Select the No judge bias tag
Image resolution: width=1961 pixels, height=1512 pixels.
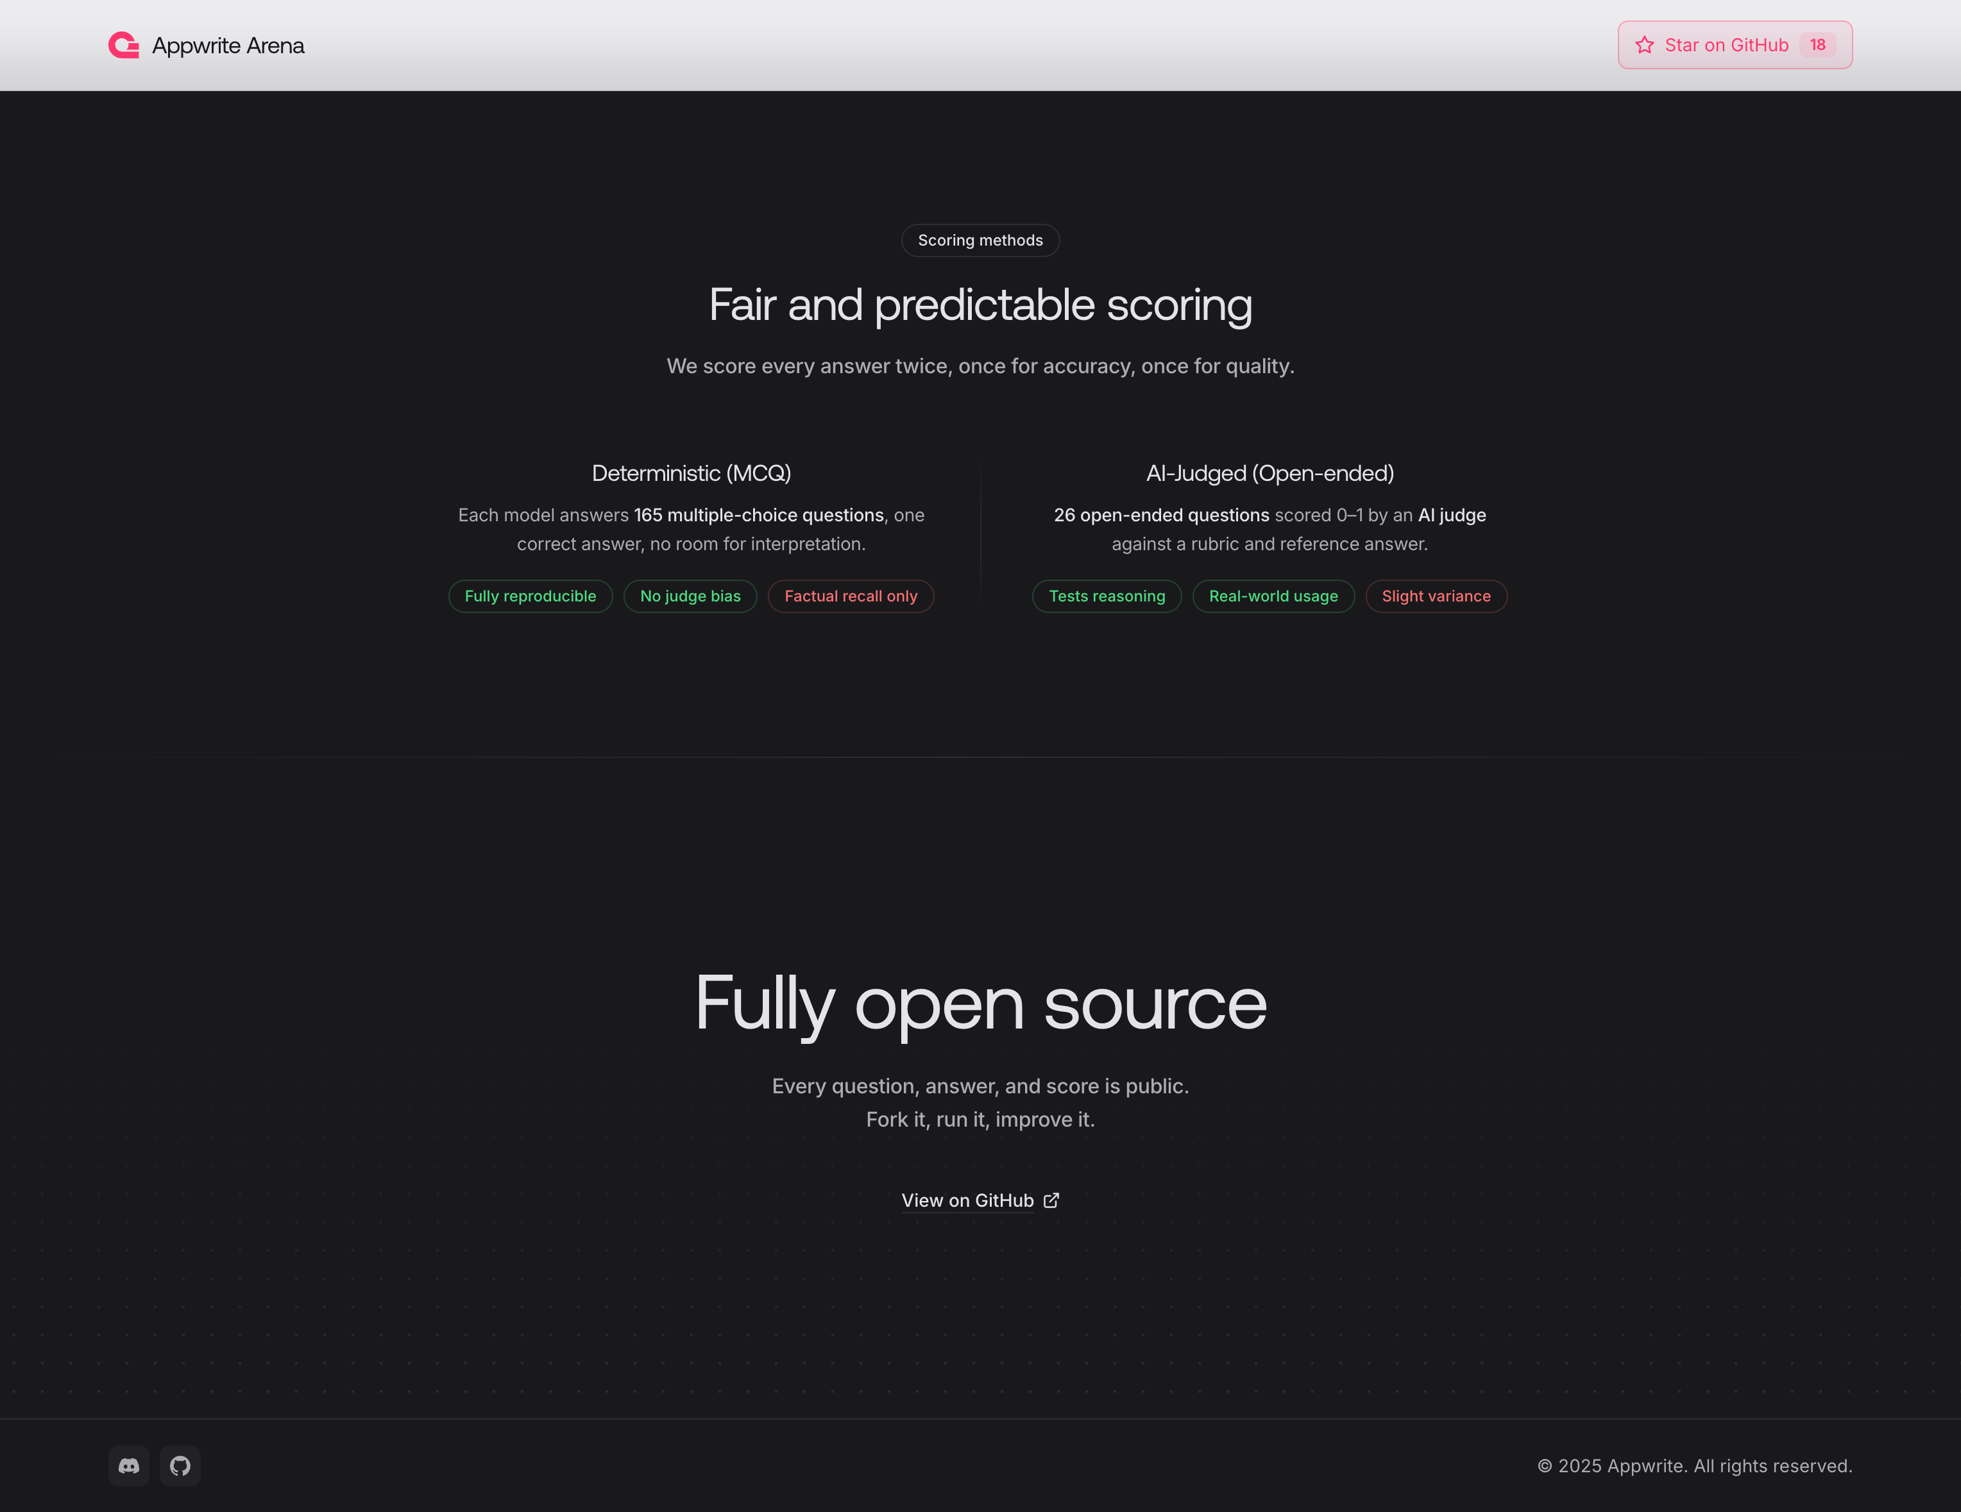[x=690, y=596]
